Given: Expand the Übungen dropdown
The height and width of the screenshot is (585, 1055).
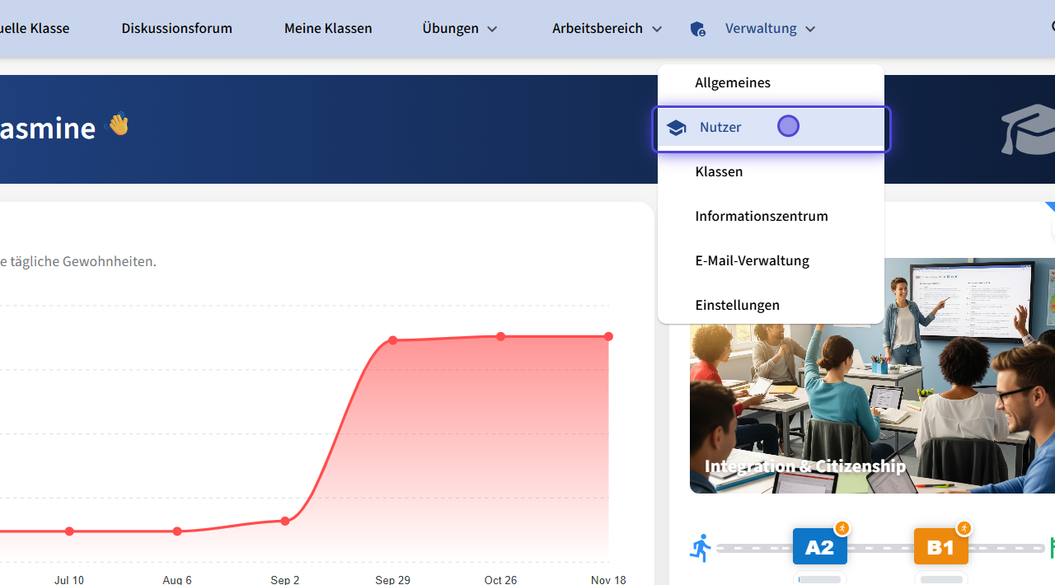Looking at the screenshot, I should point(460,29).
